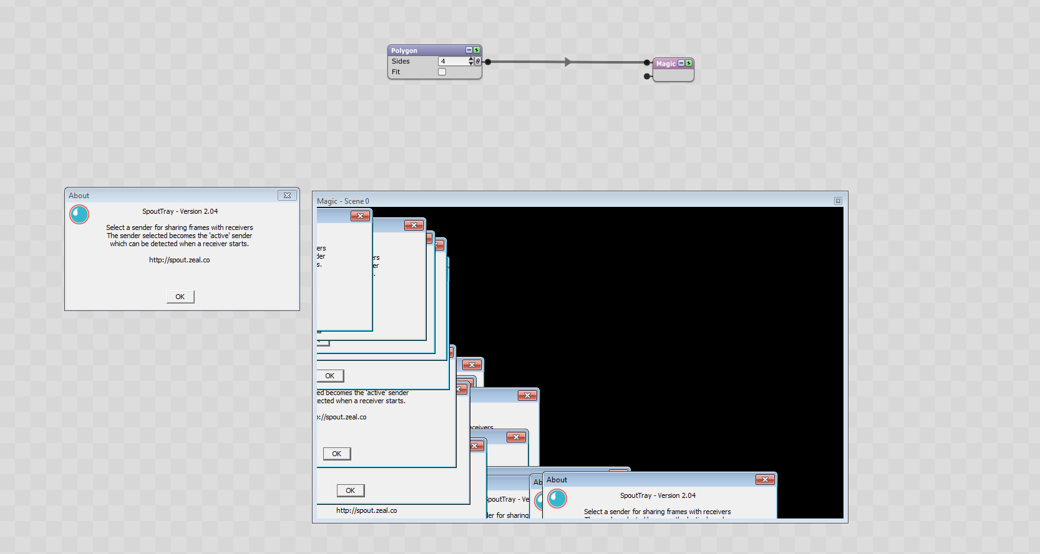
Task: Click the Magic node title
Action: [666, 64]
